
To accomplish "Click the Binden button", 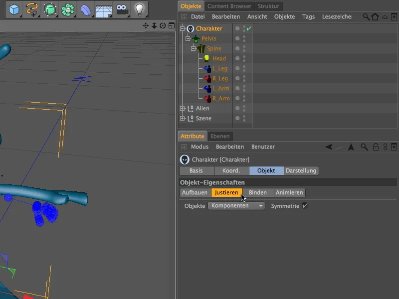I will tap(258, 193).
